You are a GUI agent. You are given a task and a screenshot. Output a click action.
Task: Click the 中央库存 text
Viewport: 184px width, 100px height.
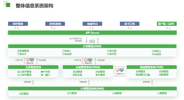pyautogui.click(x=156, y=54)
